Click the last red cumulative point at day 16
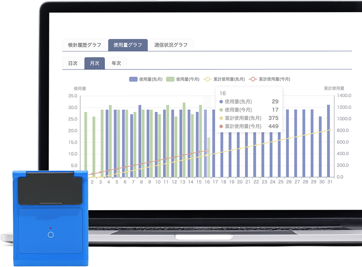This screenshot has height=267, width=362. 206,151
